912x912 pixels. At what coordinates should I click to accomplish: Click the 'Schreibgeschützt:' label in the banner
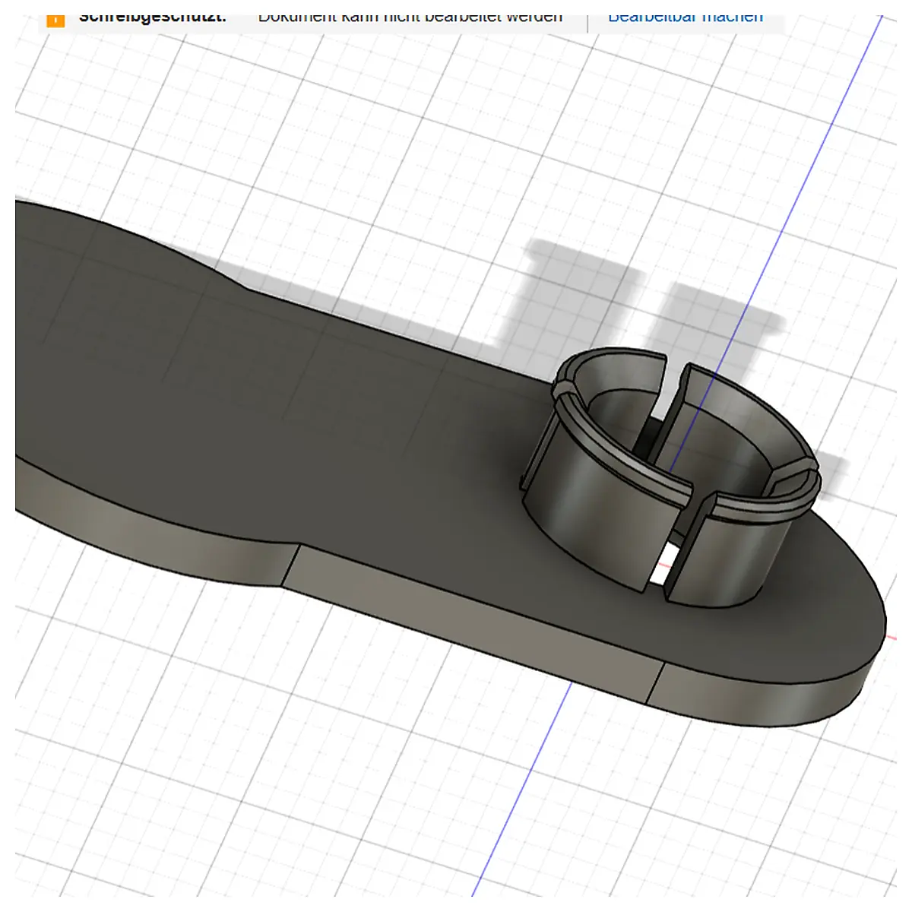point(153,17)
